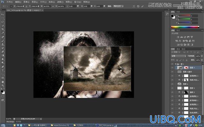Screen dimensions: 204x127
Task: Add a Color Balance adjustment (scales icon)
Action: [x=180, y=41]
